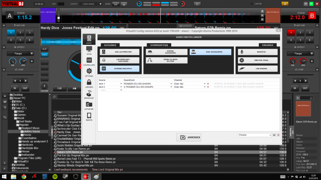Image resolution: width=321 pixels, height=180 pixels.
Task: Click the Windows Start button
Action: pyautogui.click(x=4, y=176)
